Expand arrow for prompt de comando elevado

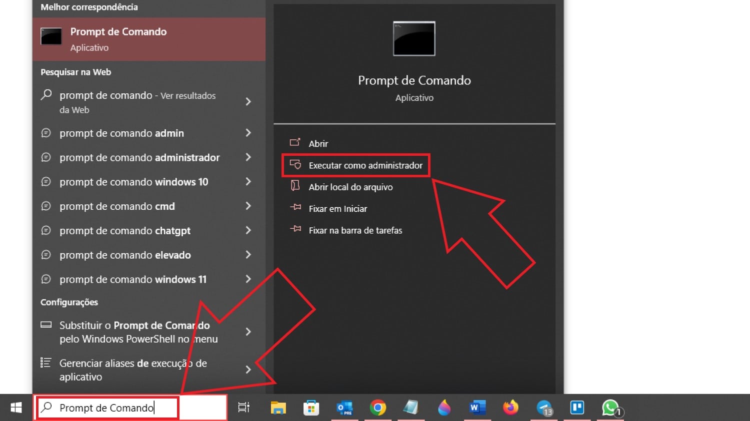tap(248, 255)
